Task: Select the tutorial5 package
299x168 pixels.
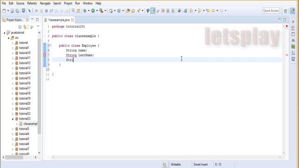Action: [24, 139]
